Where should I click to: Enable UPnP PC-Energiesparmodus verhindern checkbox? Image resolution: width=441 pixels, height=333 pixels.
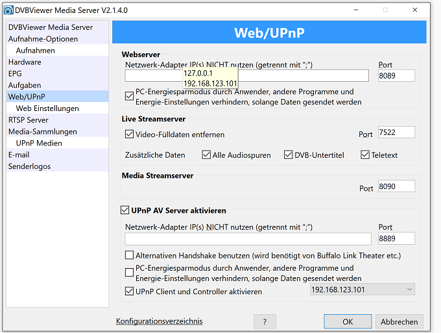(x=129, y=273)
